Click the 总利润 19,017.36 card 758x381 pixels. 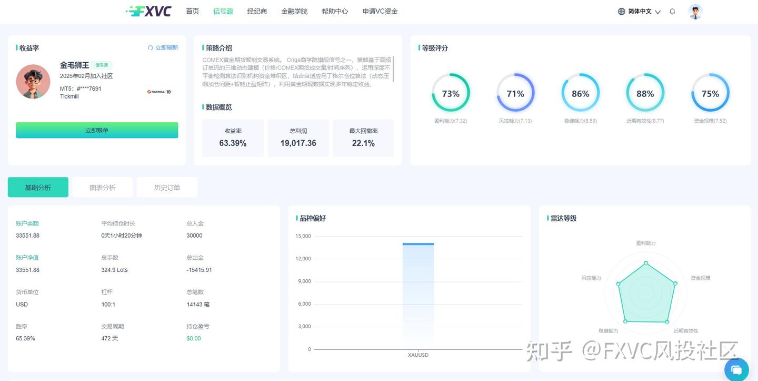click(298, 138)
